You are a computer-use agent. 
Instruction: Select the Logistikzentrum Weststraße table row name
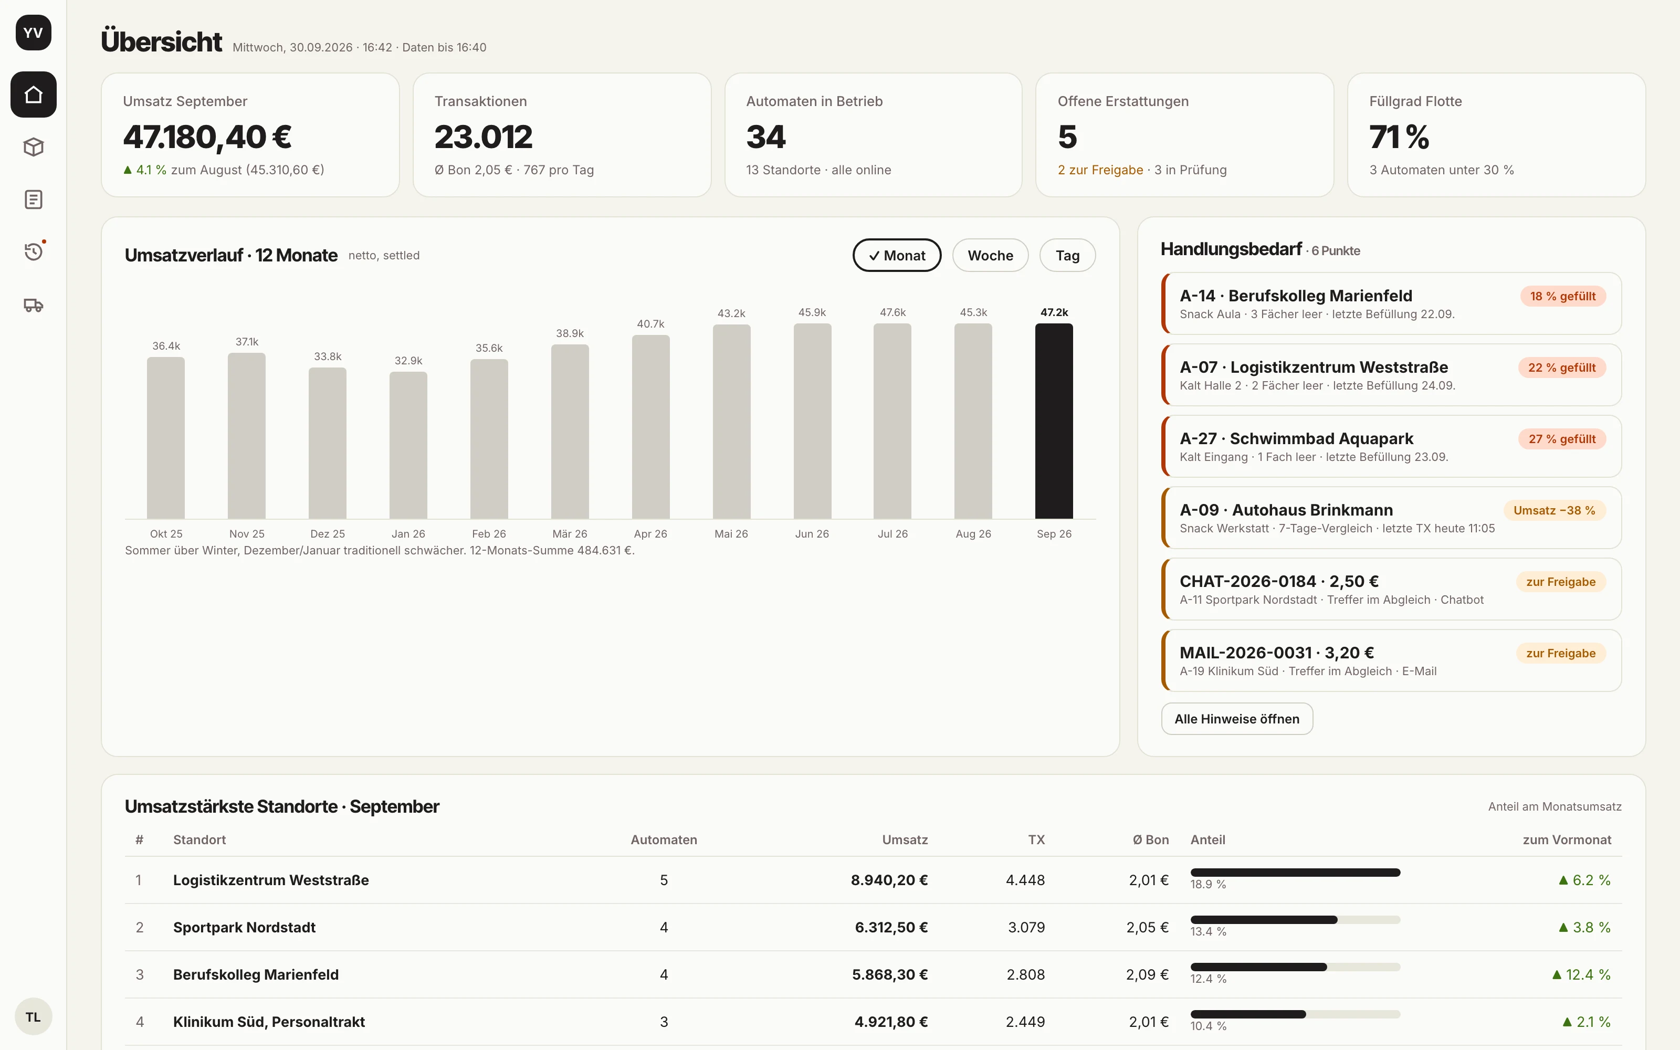pyautogui.click(x=271, y=880)
